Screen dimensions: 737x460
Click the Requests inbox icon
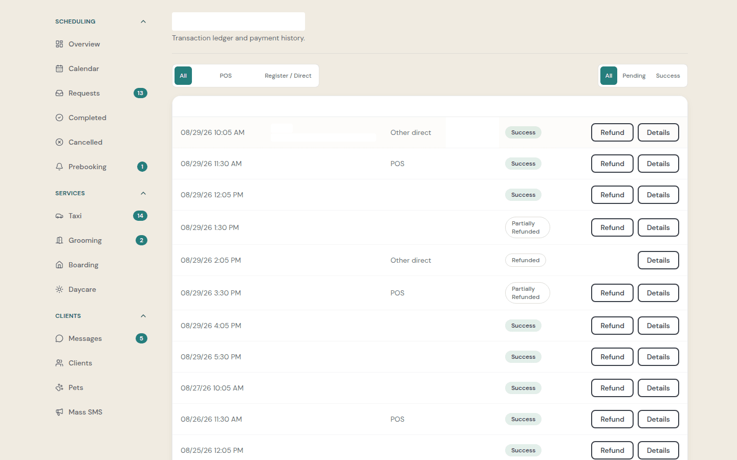click(59, 93)
